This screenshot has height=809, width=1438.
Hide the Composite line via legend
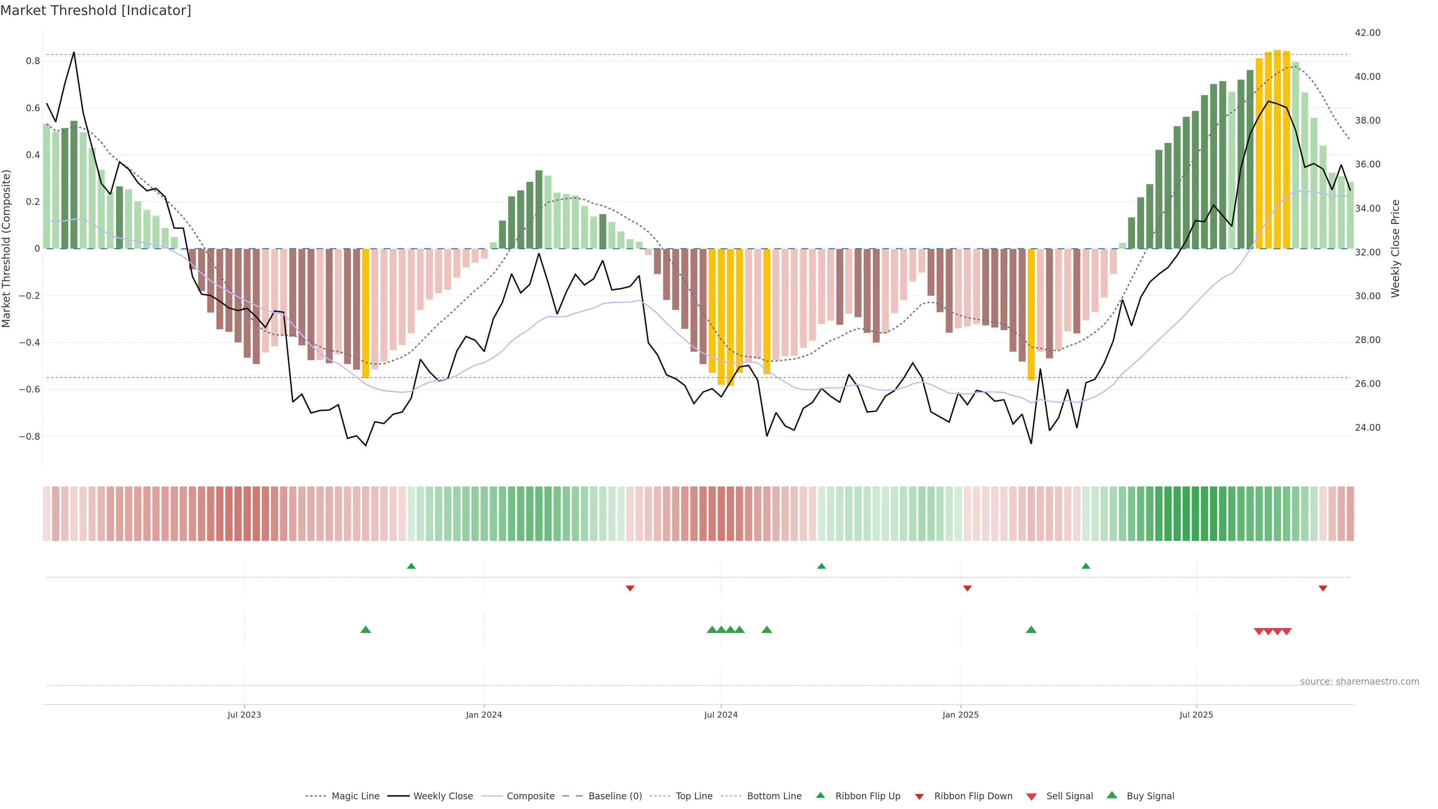[530, 796]
